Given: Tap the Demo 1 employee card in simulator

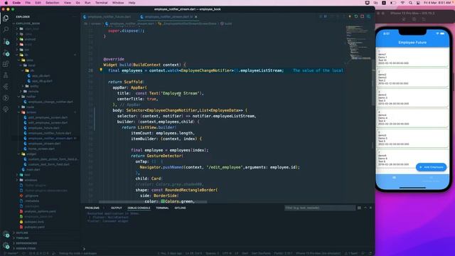Looking at the screenshot, I should tap(412, 58).
